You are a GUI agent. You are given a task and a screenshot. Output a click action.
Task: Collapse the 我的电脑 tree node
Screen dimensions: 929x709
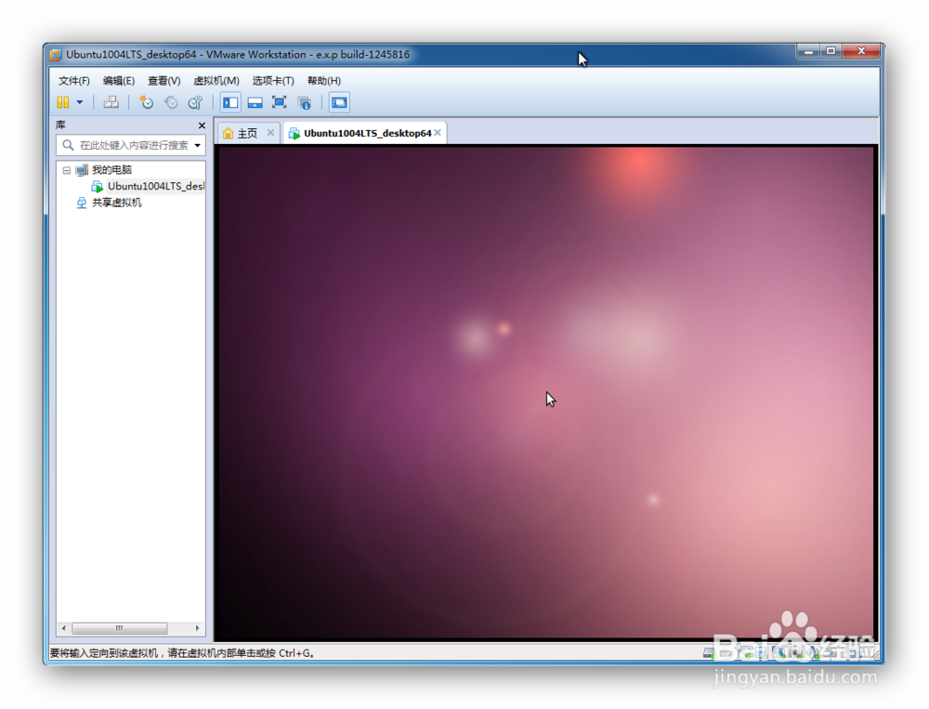click(x=66, y=170)
